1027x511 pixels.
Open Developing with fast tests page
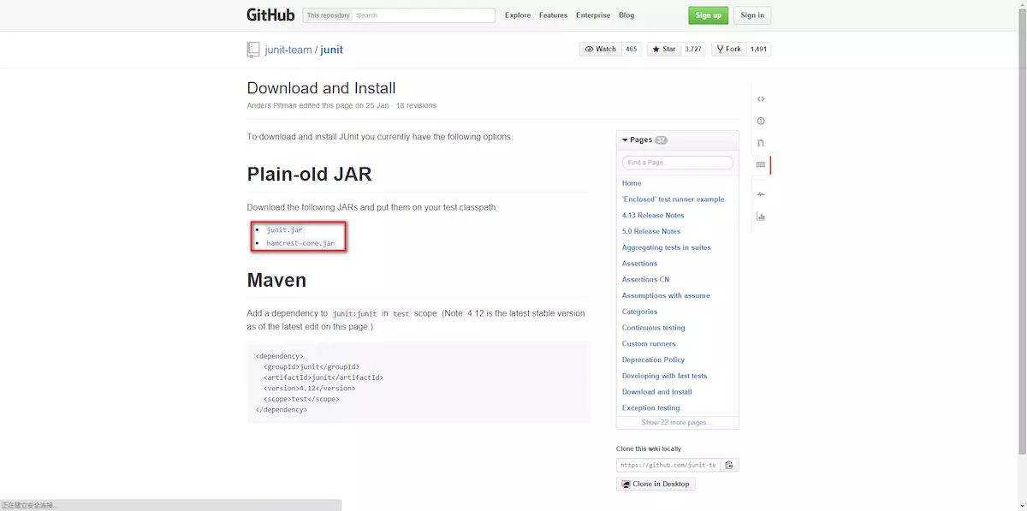665,376
